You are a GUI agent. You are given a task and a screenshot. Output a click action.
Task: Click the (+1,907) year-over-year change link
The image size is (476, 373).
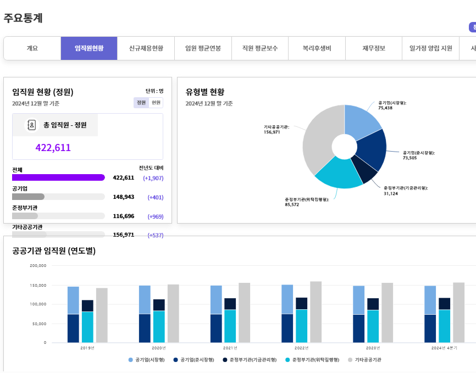pyautogui.click(x=154, y=177)
